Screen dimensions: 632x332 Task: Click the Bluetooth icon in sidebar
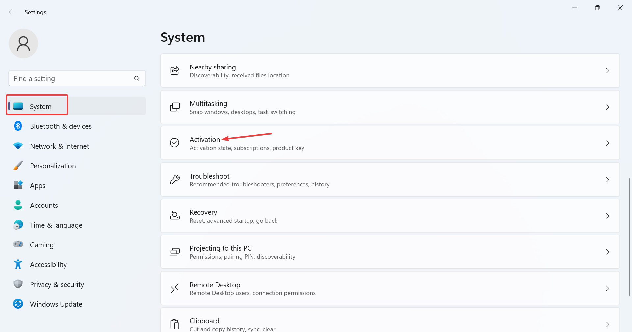coord(18,126)
